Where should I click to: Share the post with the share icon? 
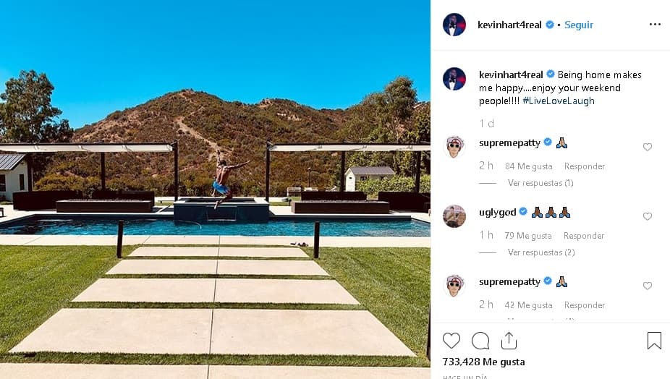coord(509,341)
